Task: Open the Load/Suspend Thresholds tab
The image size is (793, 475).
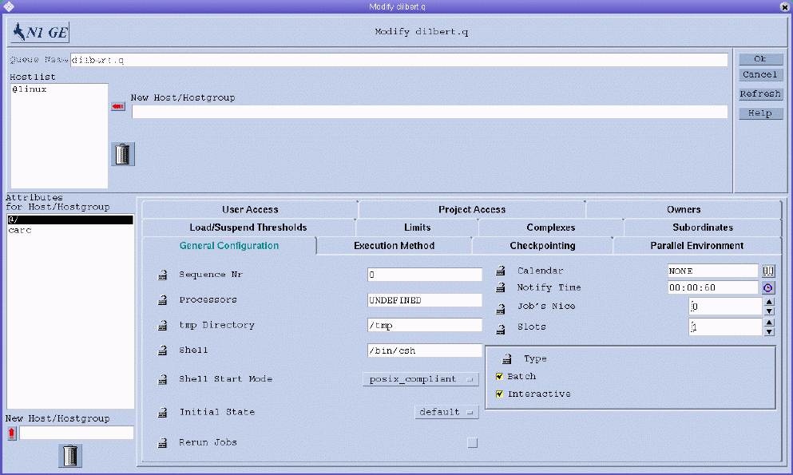Action: click(x=248, y=228)
